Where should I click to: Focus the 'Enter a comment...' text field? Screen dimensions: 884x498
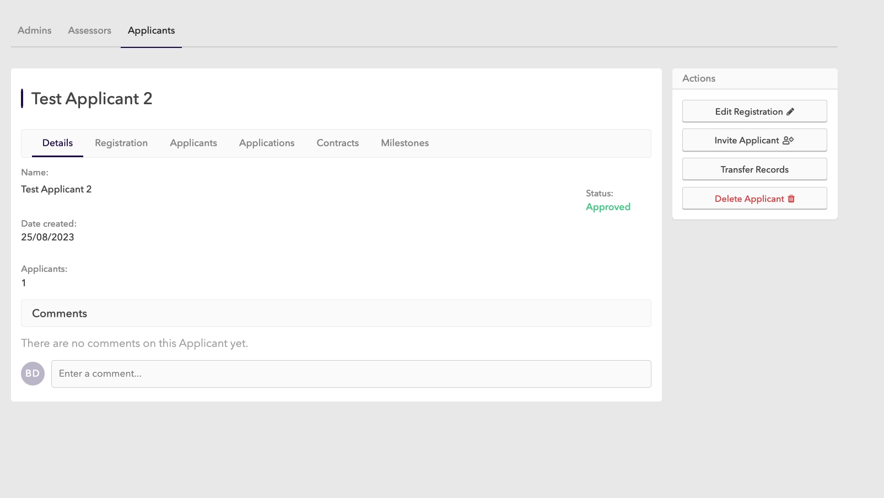(351, 373)
